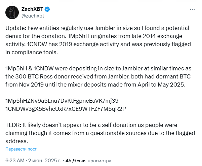Click the word Jambler in first paragraph
This screenshot has width=202, height=166.
point(105,28)
